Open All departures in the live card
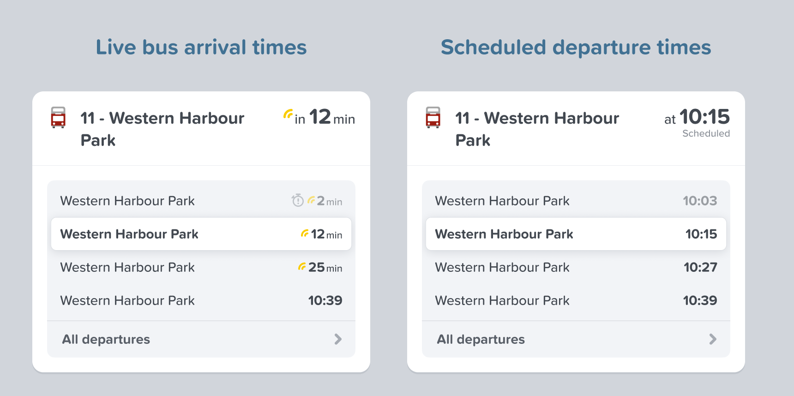The width and height of the screenshot is (794, 396). [106, 339]
